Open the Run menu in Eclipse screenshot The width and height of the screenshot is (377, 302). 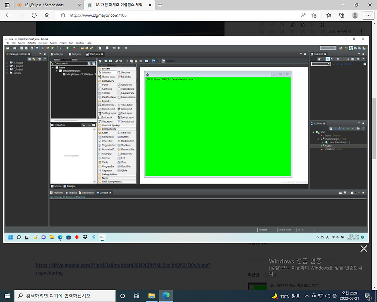71,43
